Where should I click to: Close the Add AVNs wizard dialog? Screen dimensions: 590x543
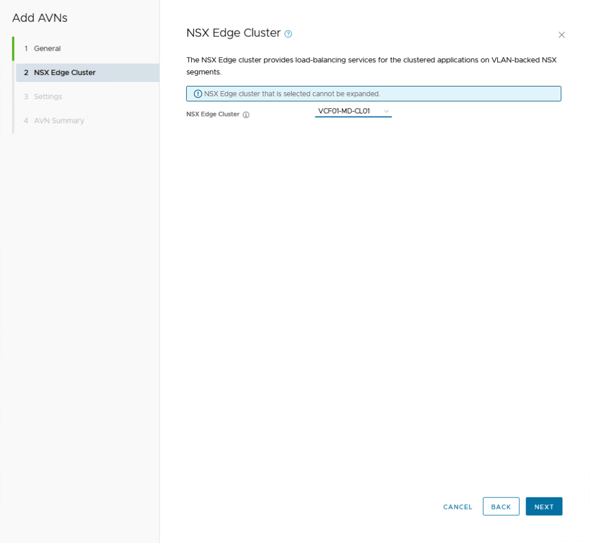click(x=561, y=35)
